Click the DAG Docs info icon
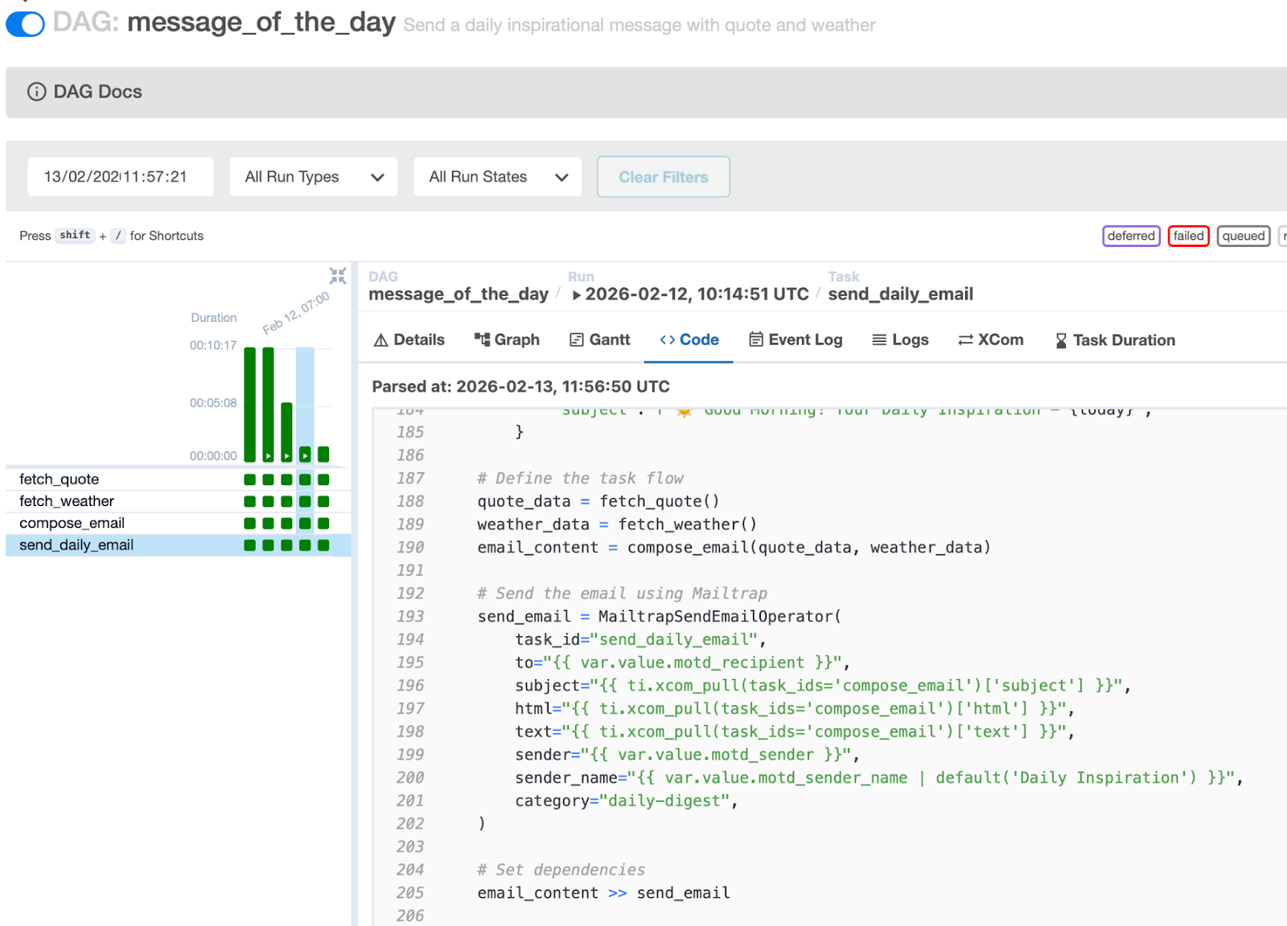 pos(36,92)
